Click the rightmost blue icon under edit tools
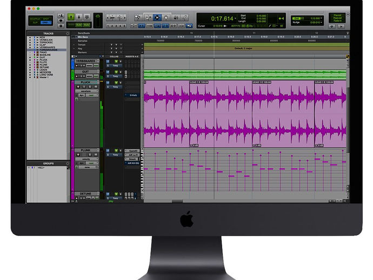373x280 pixels. pos(189,25)
